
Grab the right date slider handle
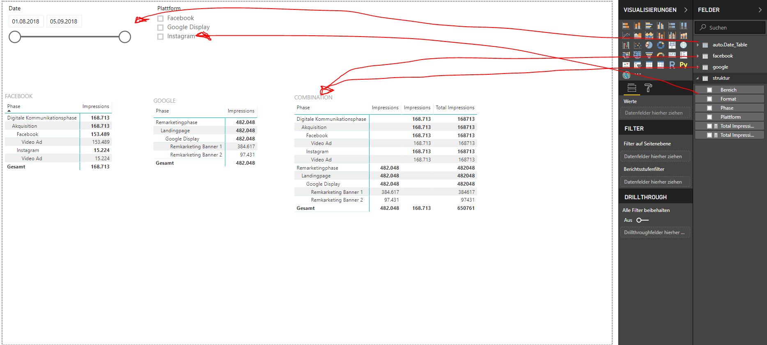tap(125, 37)
